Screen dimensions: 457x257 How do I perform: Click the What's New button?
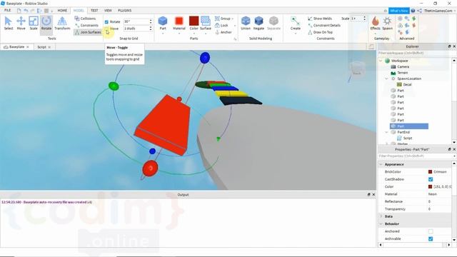pos(399,11)
